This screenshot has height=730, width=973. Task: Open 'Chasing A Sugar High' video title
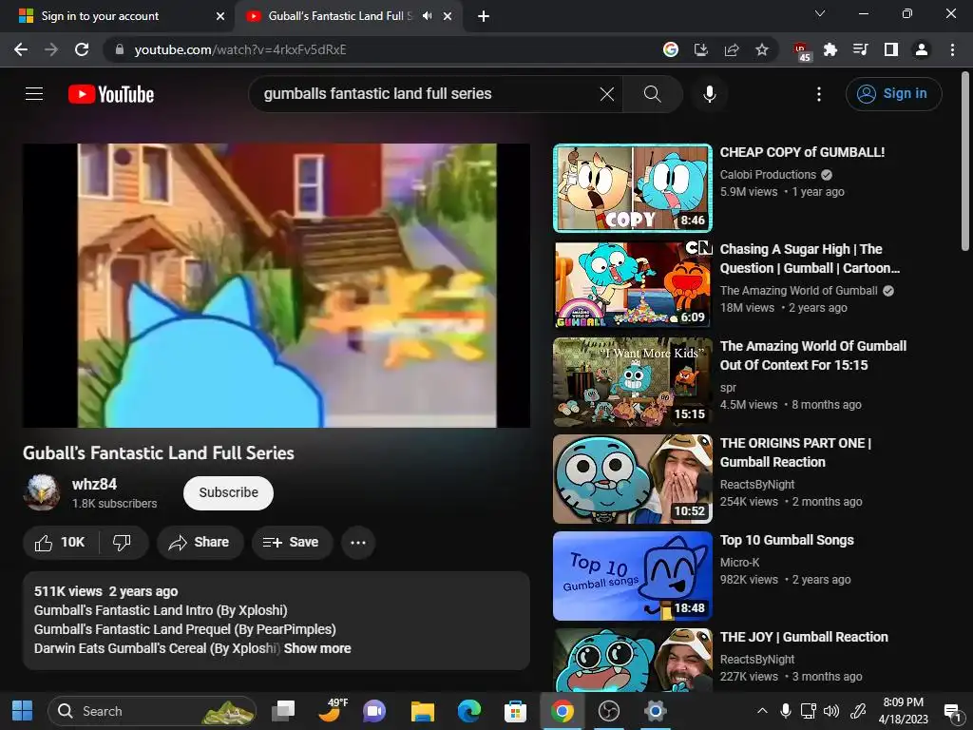(x=810, y=259)
